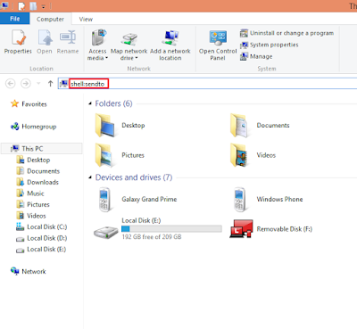Select Uninstall or change a program

[286, 33]
